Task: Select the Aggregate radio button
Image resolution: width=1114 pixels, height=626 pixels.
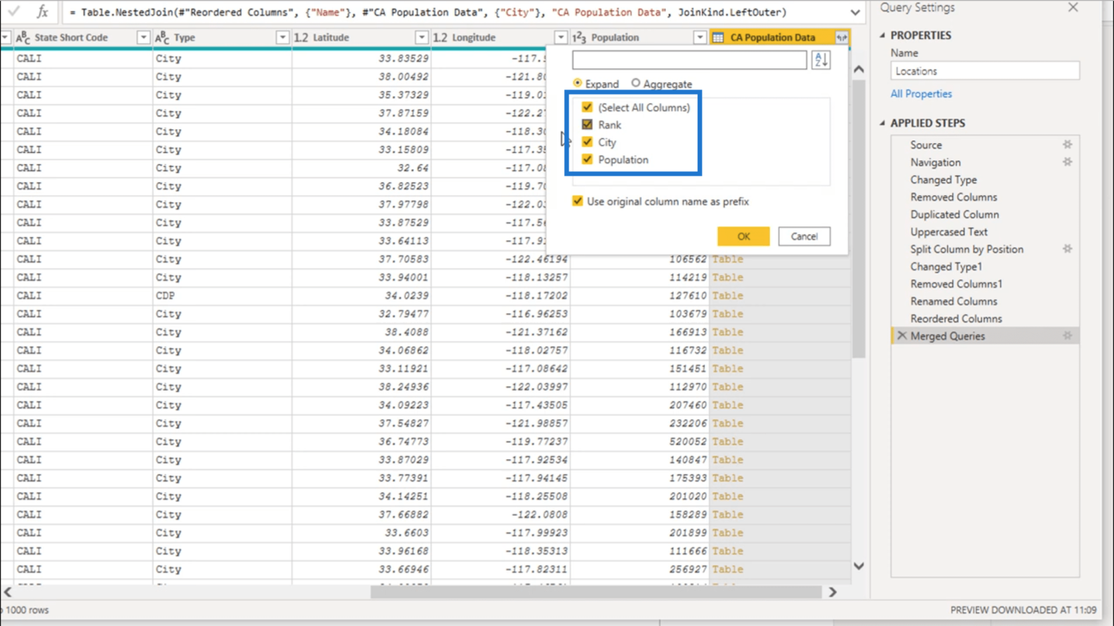Action: (636, 83)
